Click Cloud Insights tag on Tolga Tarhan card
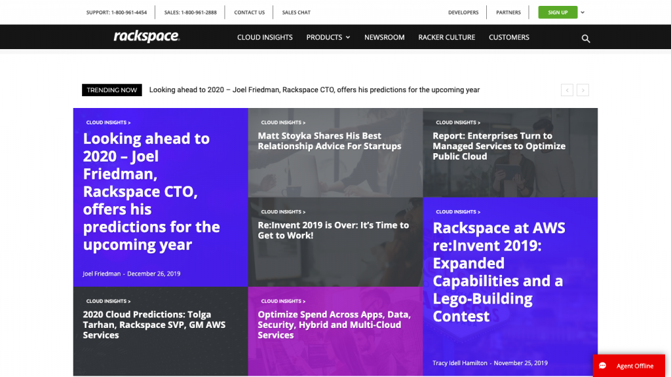Screen dimensions: 671x377 pyautogui.click(x=108, y=301)
